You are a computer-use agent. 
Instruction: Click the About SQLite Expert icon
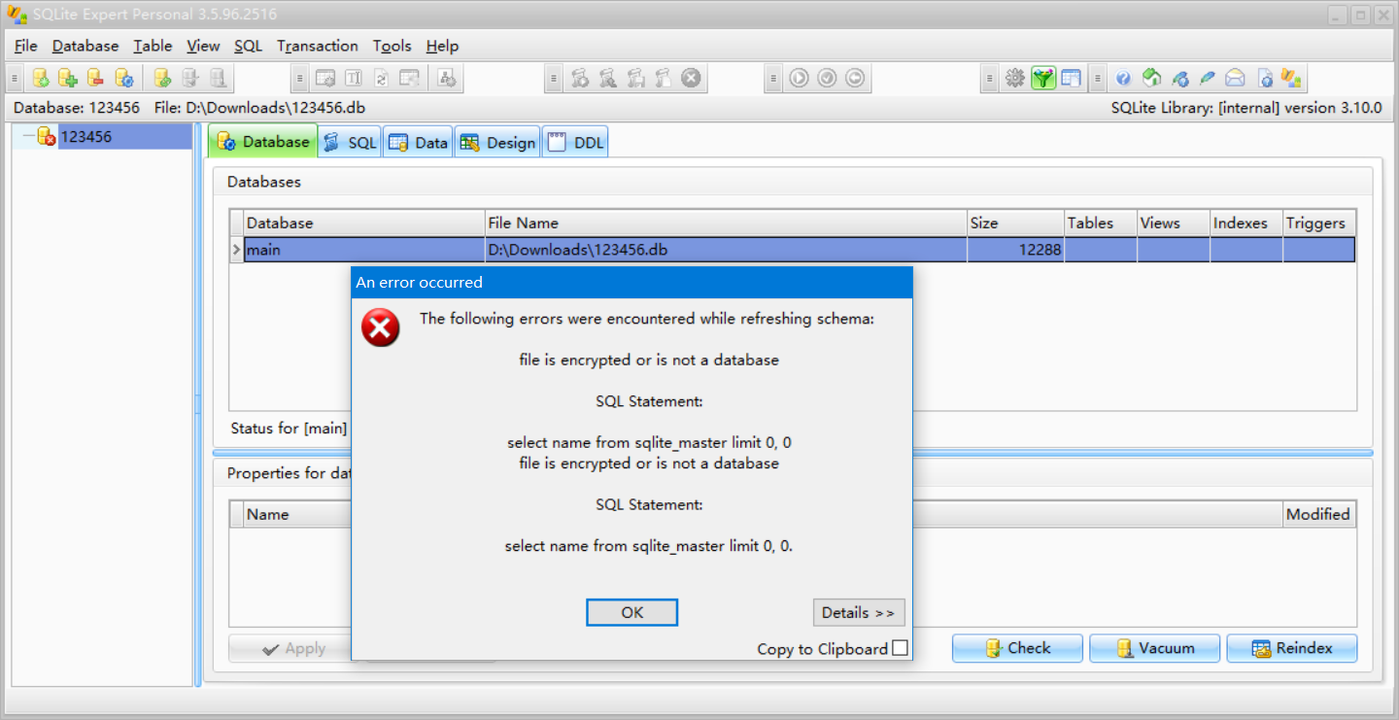click(x=1291, y=78)
